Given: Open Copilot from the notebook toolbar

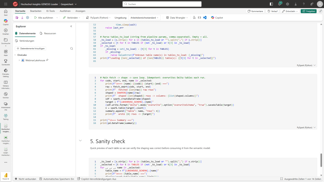Looking at the screenshot, I should (217, 18).
